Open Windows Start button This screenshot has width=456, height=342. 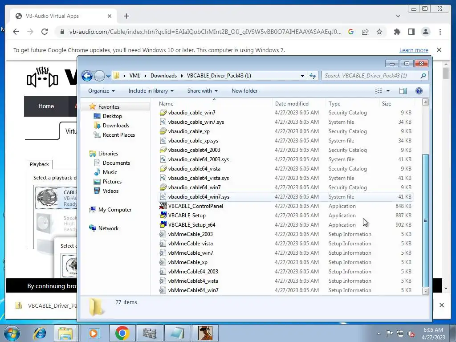click(12, 333)
